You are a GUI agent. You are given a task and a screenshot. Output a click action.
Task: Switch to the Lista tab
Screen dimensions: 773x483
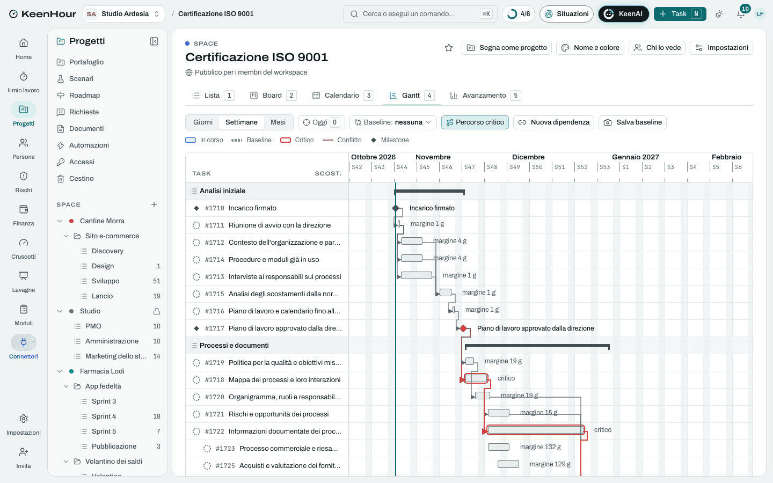pyautogui.click(x=213, y=96)
